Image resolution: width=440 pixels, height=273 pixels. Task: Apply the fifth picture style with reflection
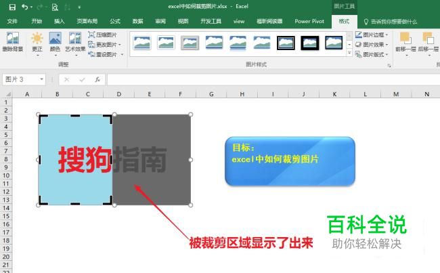pos(238,43)
